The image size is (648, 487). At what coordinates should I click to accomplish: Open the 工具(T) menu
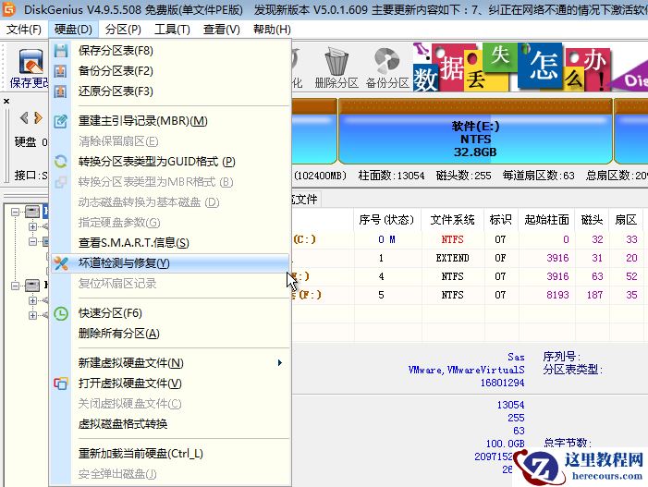coord(172,30)
